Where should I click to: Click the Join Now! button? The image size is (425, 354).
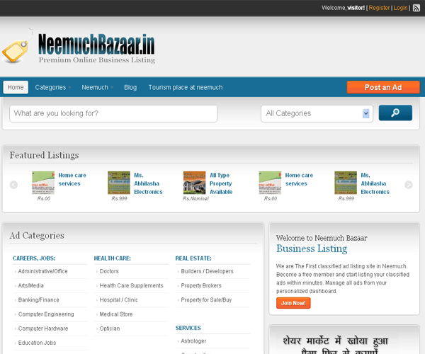pos(293,303)
